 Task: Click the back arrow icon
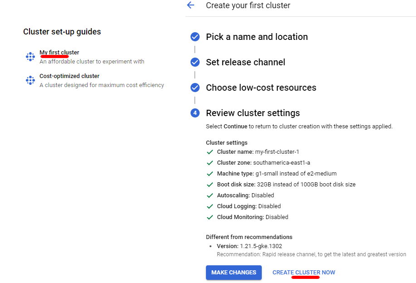pos(191,5)
